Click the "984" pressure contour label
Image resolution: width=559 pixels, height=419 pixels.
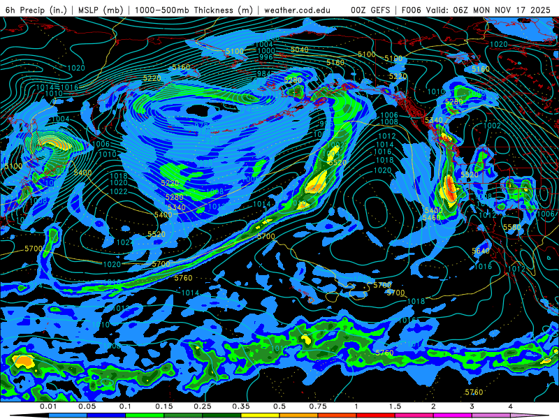pos(264,74)
